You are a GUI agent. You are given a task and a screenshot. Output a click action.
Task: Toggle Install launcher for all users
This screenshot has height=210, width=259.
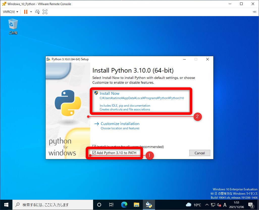pyautogui.click(x=94, y=146)
